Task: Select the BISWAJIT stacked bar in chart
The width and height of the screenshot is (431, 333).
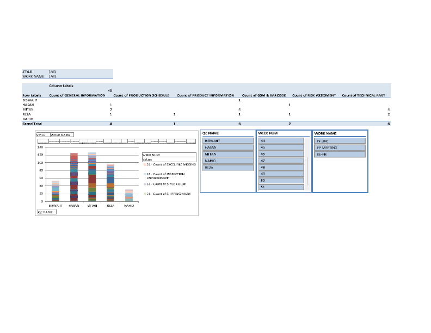Action: coord(56,191)
